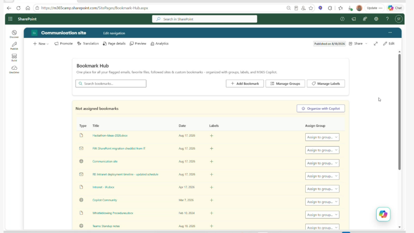Screen dimensions: 414x233
Task: Open OneDrive in the left rail
Action: [x=14, y=70]
